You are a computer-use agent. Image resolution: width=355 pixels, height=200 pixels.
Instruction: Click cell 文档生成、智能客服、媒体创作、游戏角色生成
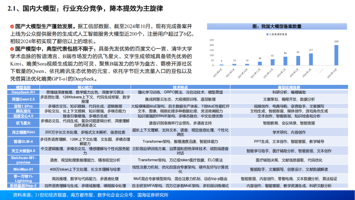pyautogui.click(x=289, y=111)
